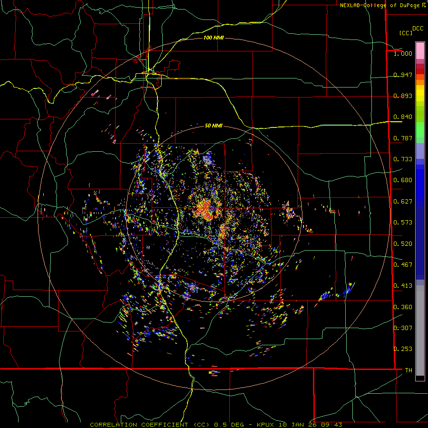428x428 pixels.
Task: Click the 100 NMI range ring label
Action: point(214,38)
